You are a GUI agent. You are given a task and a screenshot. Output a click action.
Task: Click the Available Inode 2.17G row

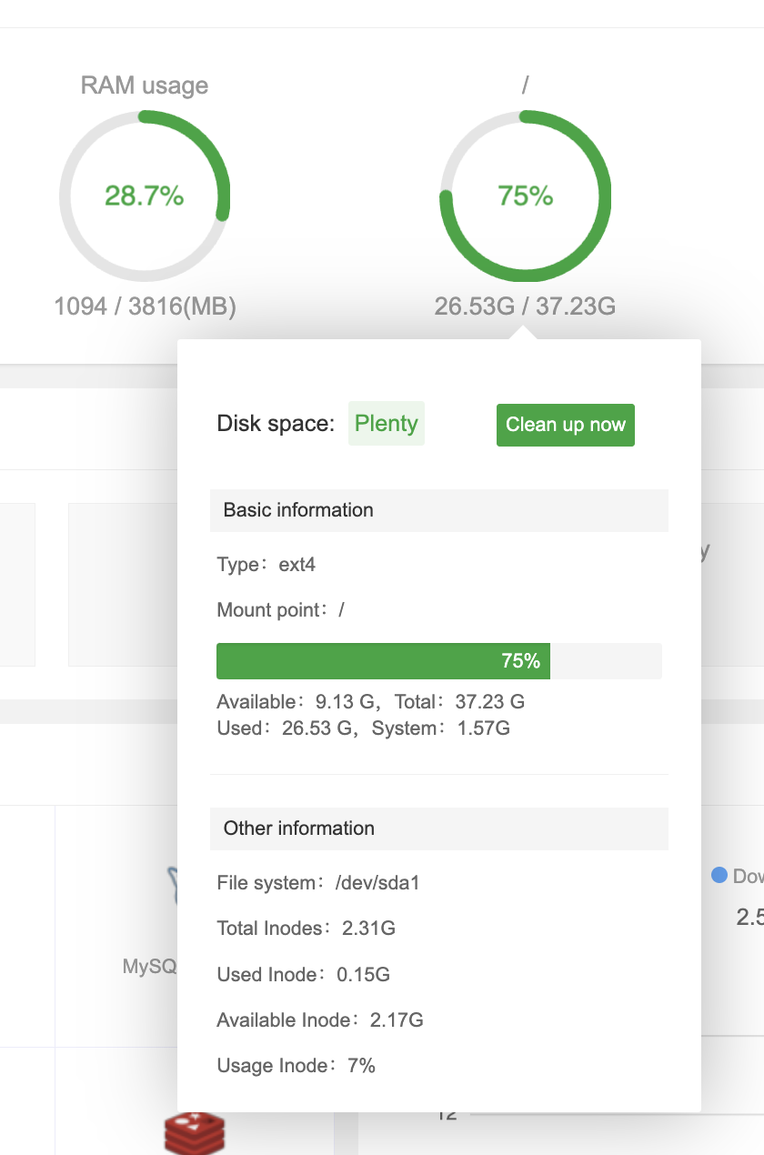pyautogui.click(x=320, y=1020)
